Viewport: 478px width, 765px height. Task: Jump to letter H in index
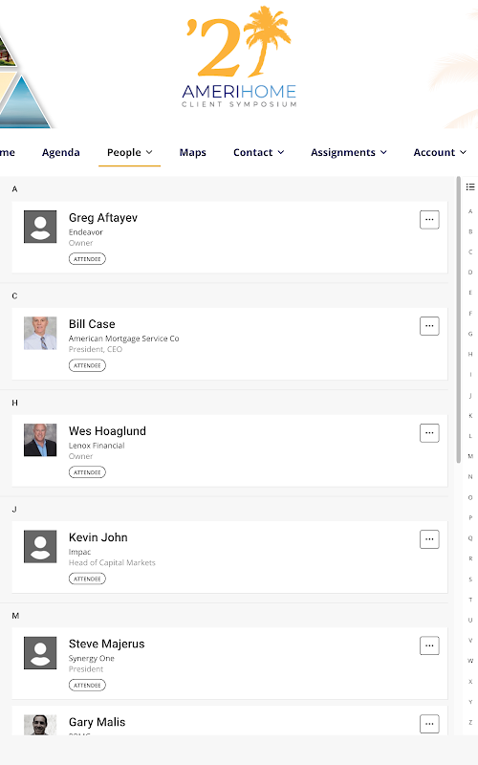point(470,354)
